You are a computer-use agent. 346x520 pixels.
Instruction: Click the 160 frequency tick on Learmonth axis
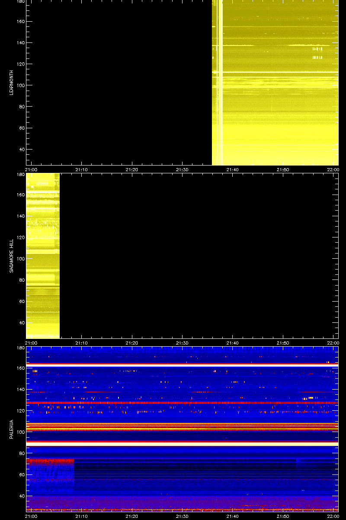click(x=20, y=21)
